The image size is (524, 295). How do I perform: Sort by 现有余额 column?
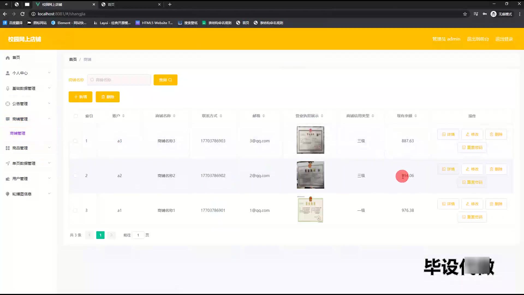pyautogui.click(x=416, y=116)
